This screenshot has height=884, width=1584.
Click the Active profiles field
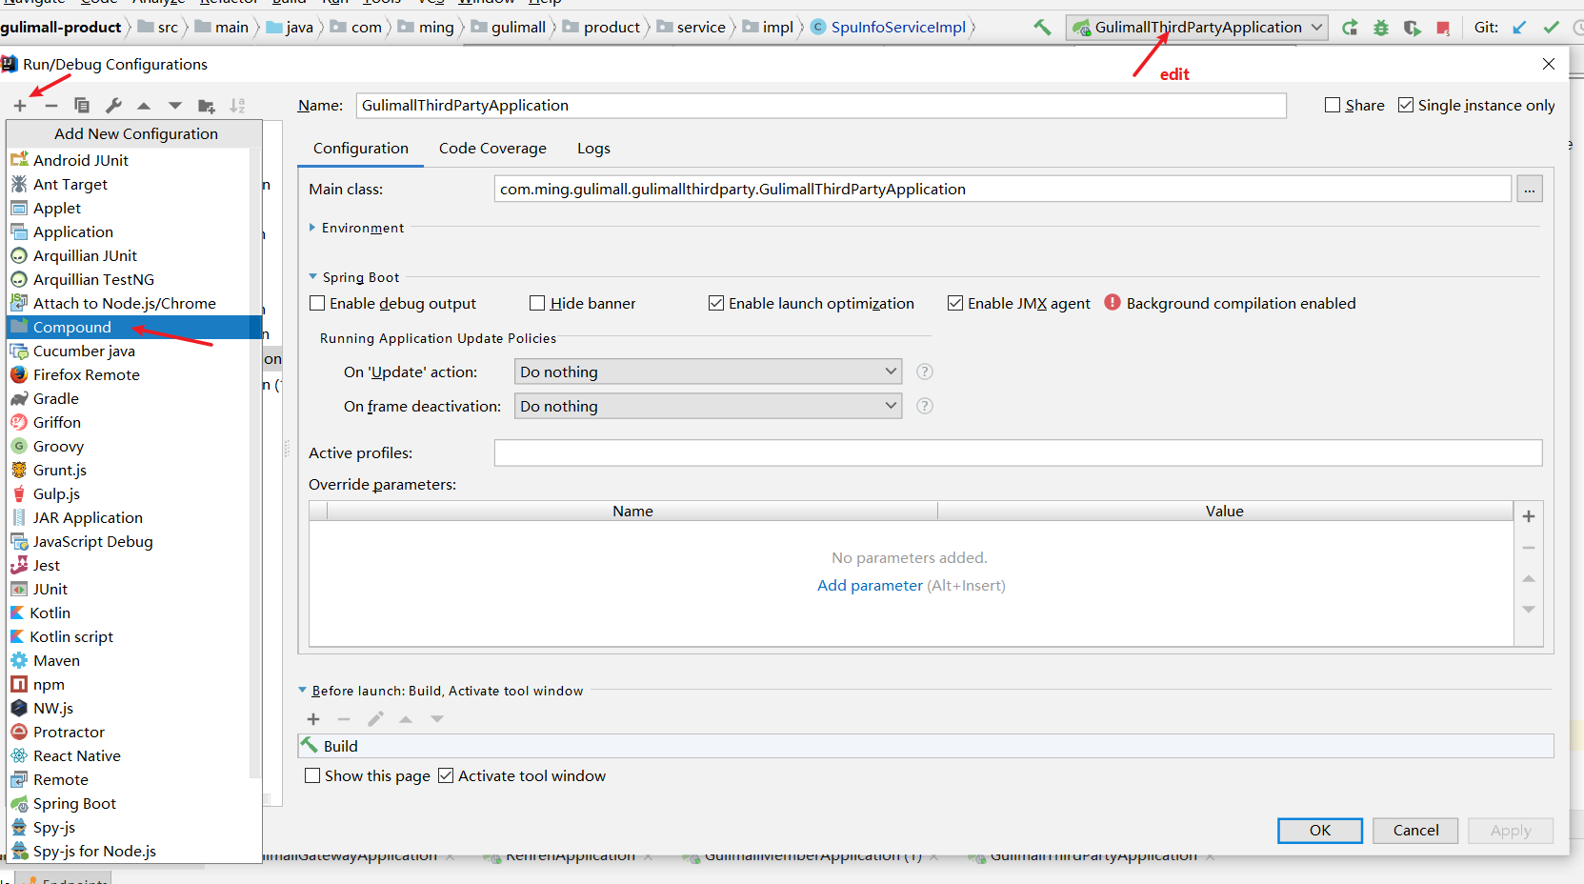pos(1018,453)
